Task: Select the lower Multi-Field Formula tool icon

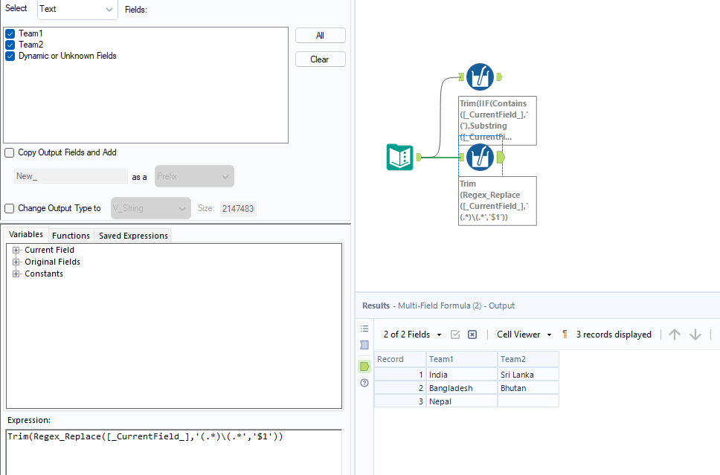Action: pos(480,158)
